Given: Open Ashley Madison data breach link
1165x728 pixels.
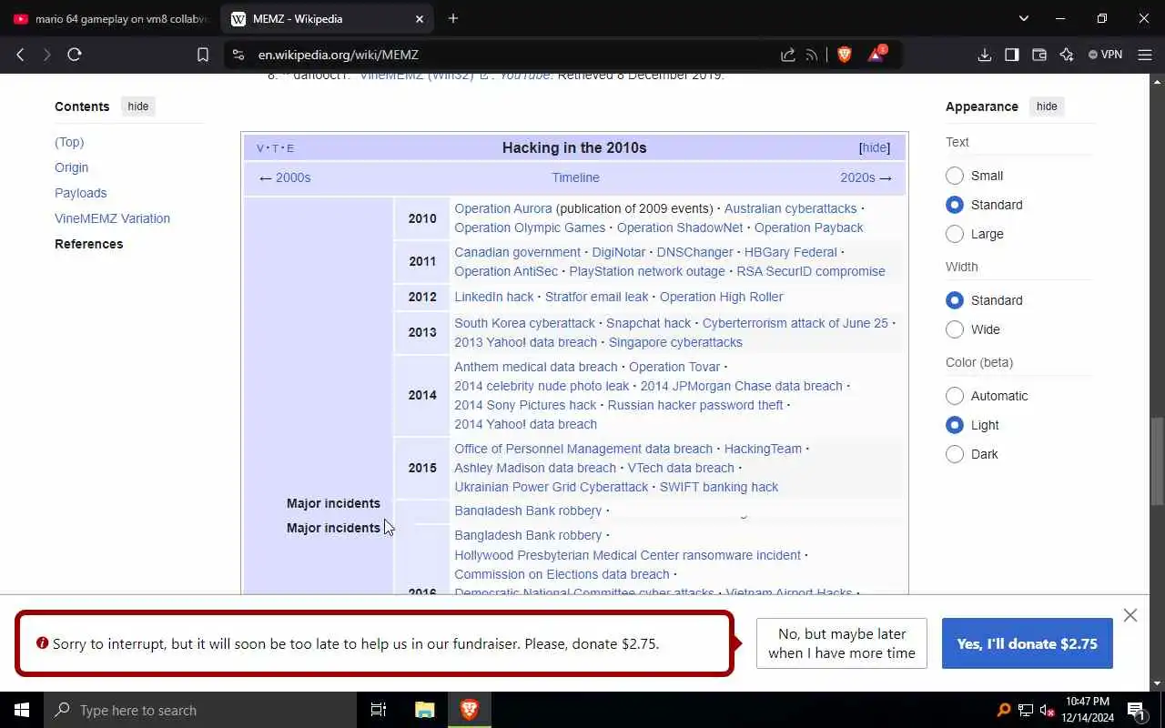Looking at the screenshot, I should [535, 468].
